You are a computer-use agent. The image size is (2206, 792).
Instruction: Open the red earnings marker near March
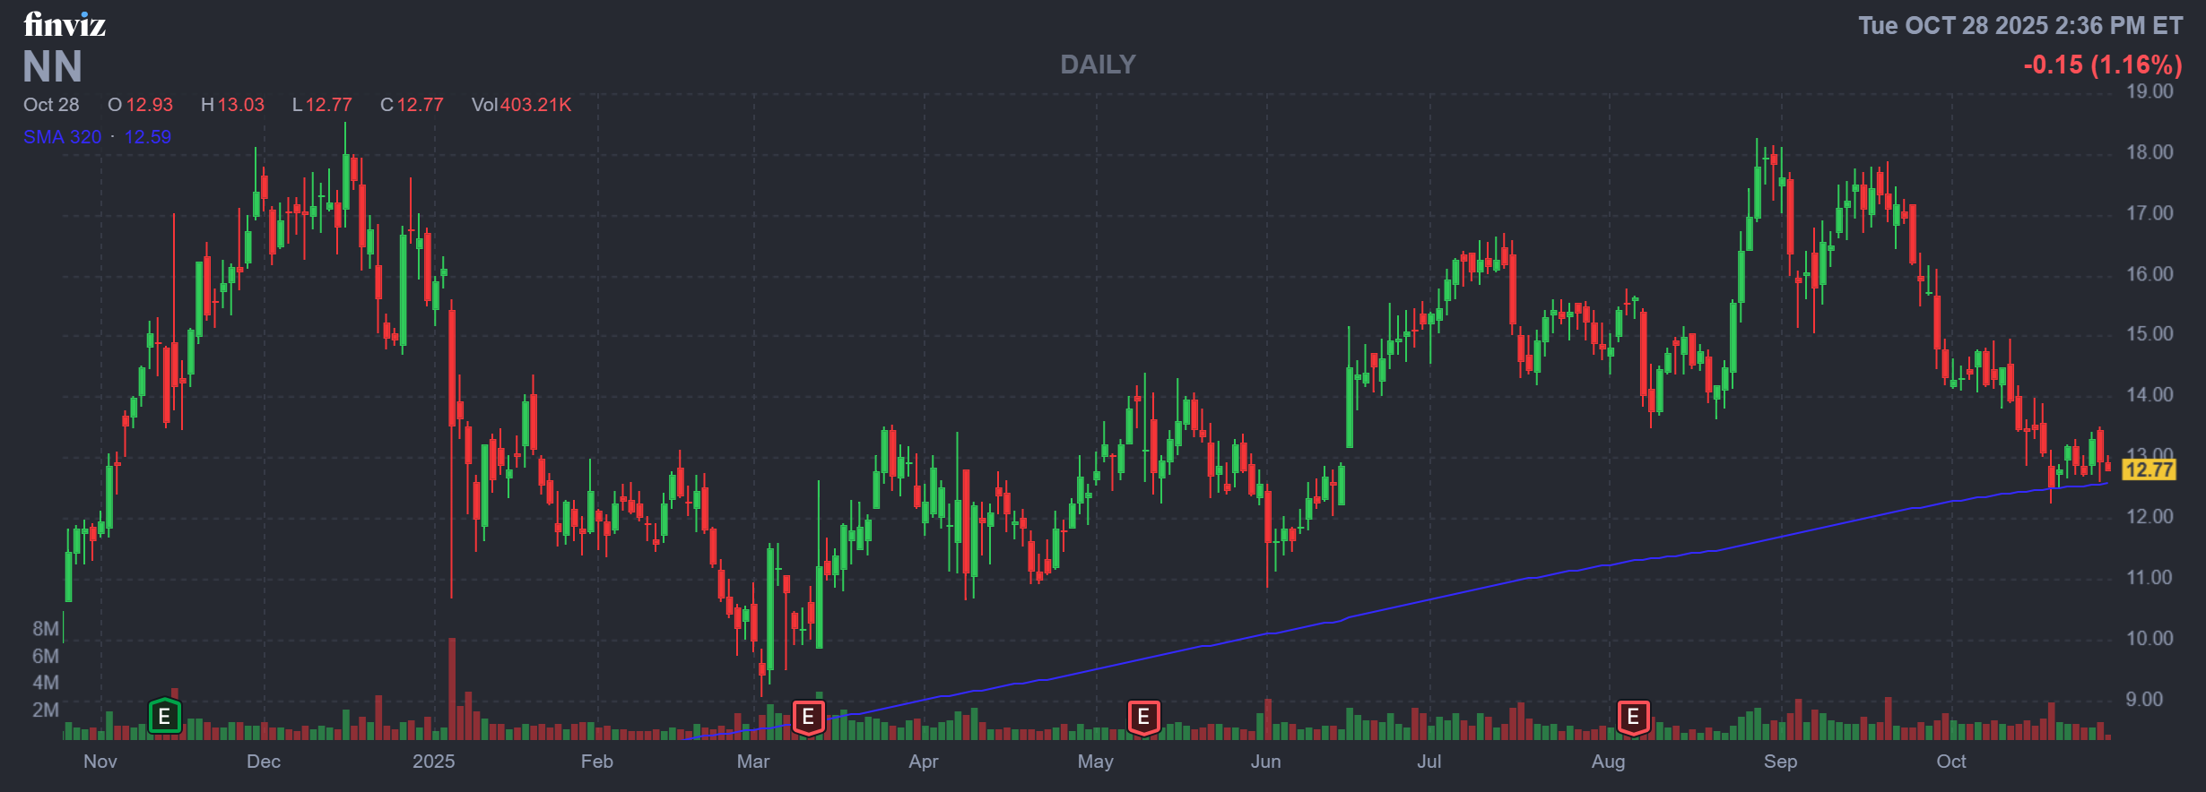808,717
